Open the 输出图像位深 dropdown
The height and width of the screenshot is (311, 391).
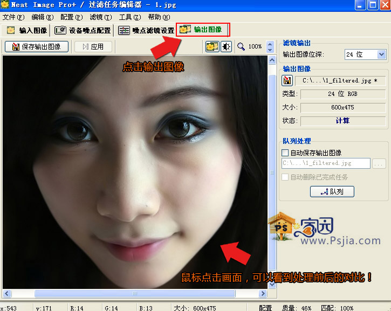point(382,54)
